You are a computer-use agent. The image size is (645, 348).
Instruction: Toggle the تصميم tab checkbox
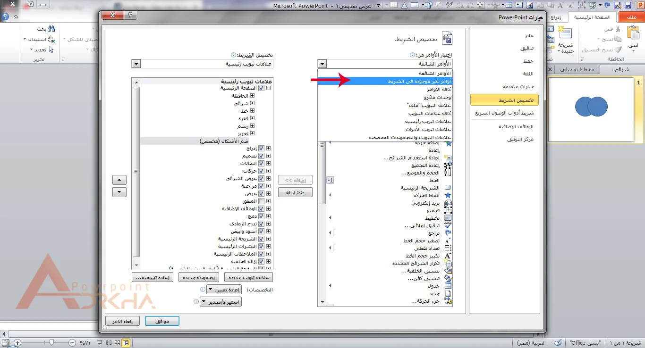261,156
